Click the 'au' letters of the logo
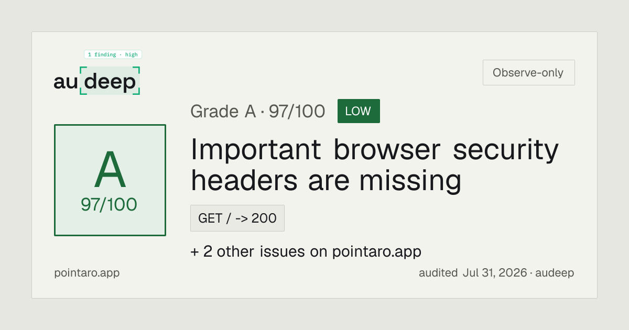The width and height of the screenshot is (629, 330). coord(66,82)
